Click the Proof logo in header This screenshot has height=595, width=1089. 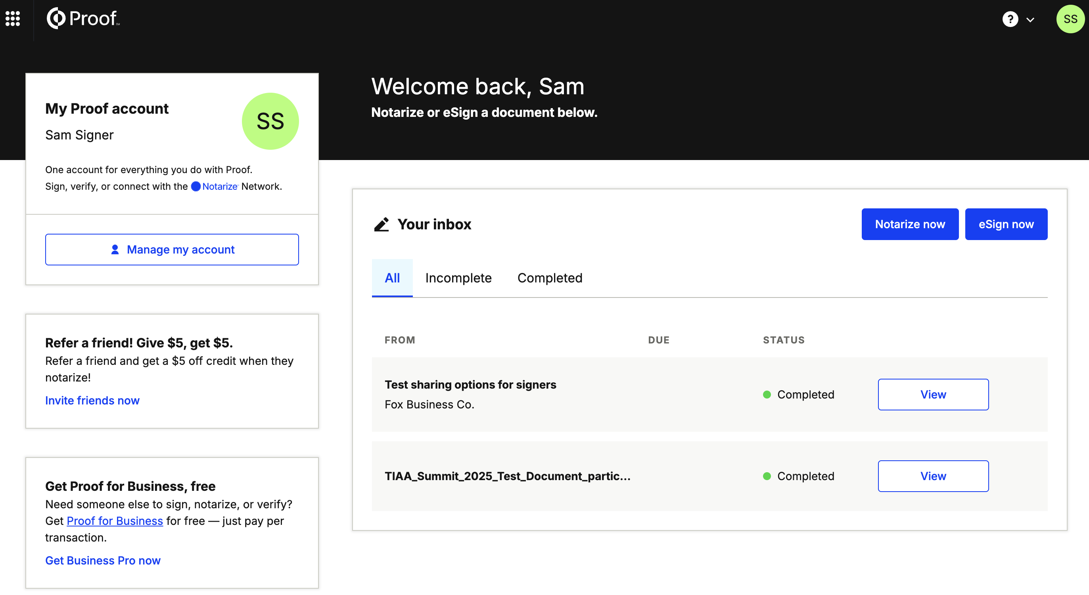83,19
